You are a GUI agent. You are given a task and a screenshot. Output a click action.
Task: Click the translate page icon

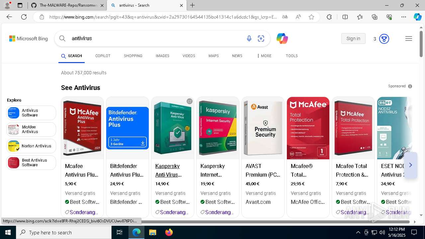click(x=285, y=17)
